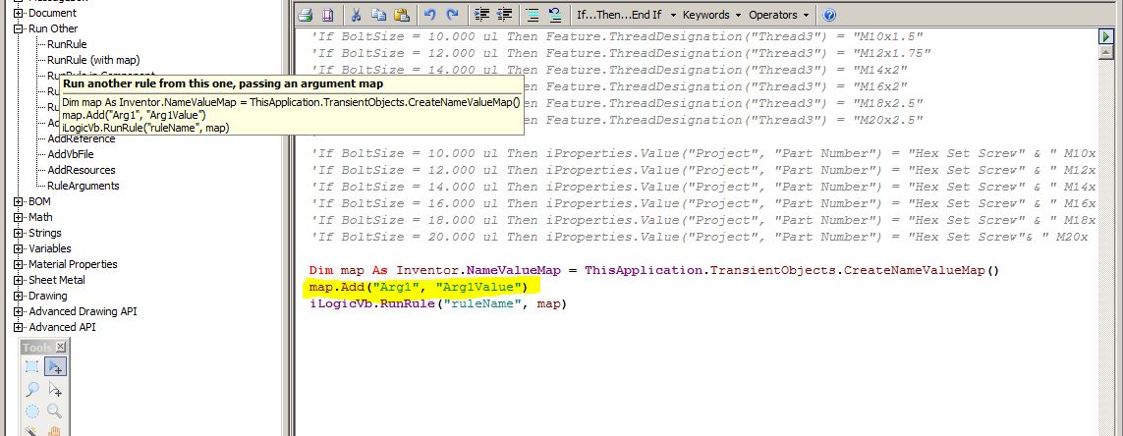The height and width of the screenshot is (436, 1123).
Task: Select the ellipse selection tool in Tools palette
Action: point(32,410)
